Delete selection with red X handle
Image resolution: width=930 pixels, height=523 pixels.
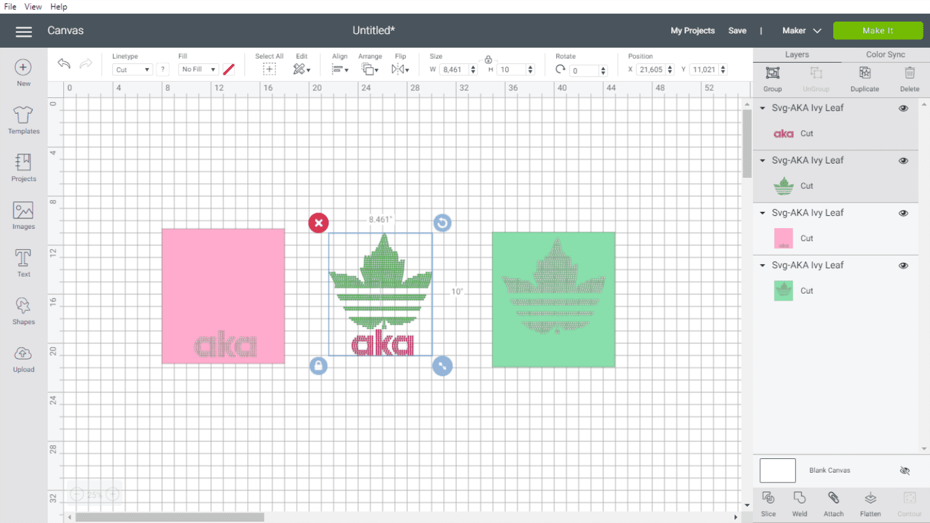pos(318,223)
